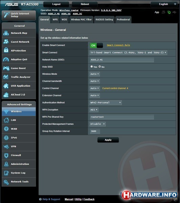Image resolution: width=180 pixels, height=203 pixels.
Task: Click the LAN house icon
Action: pos(6,120)
